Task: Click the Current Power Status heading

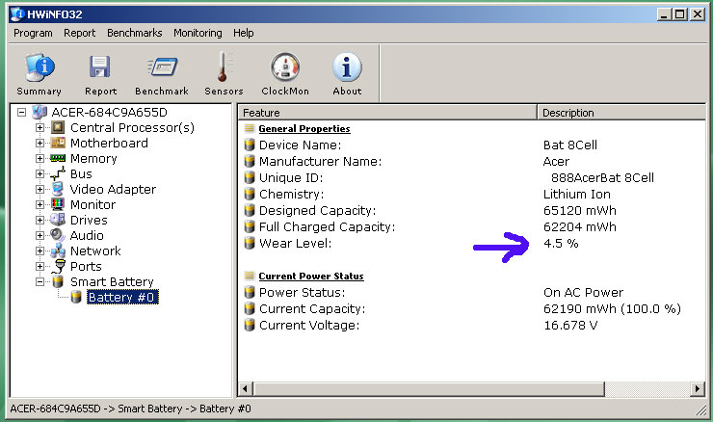Action: (x=311, y=276)
